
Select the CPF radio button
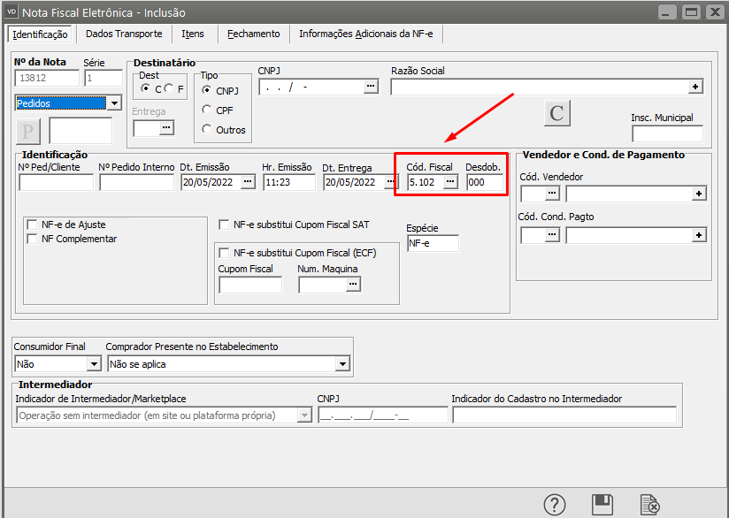click(207, 110)
